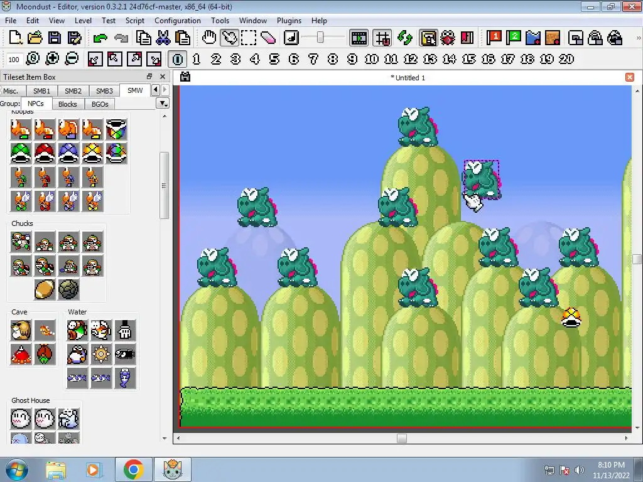Select the Blocks group tab

pyautogui.click(x=68, y=104)
